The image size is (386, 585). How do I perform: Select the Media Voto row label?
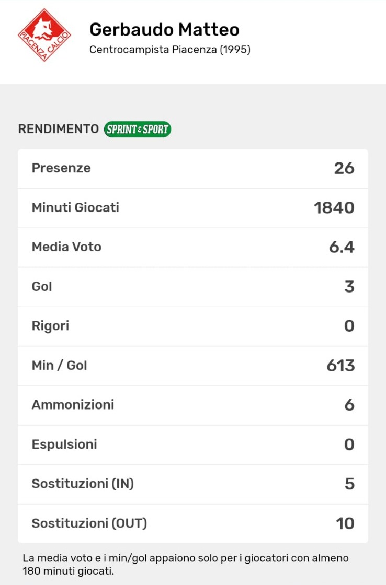(66, 247)
